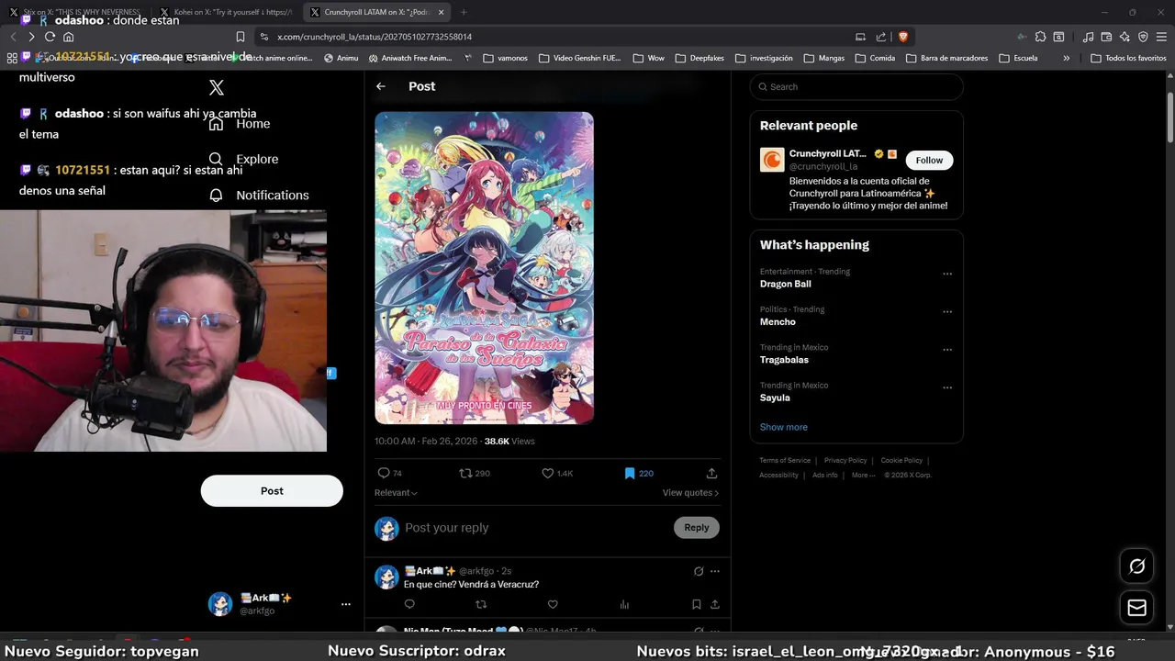Bookmark this page via address bar icon

tap(241, 37)
